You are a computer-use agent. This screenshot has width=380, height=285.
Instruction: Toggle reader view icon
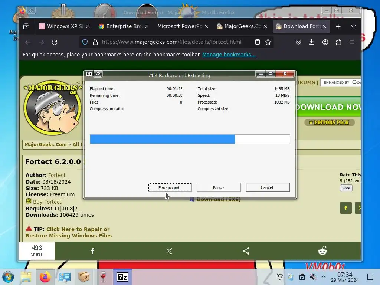tap(258, 42)
